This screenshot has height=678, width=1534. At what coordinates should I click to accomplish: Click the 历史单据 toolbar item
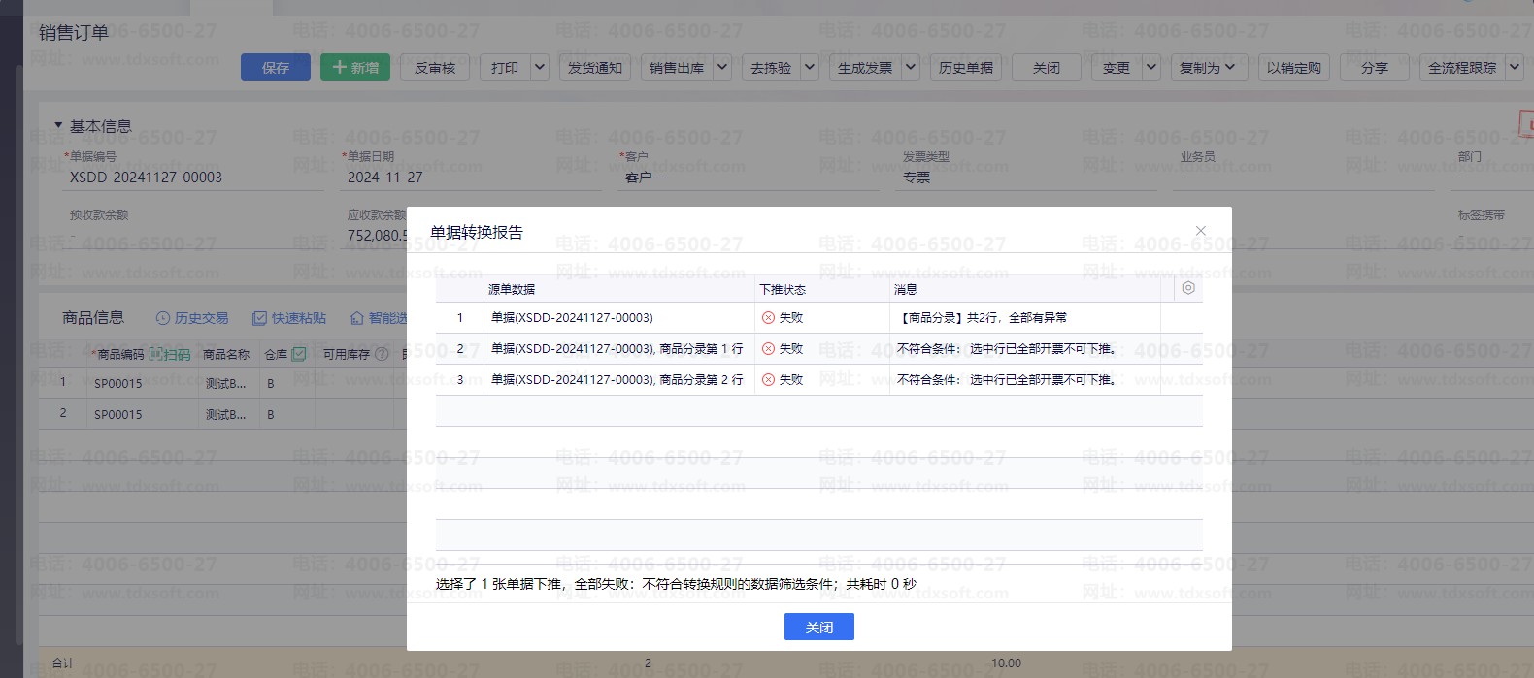point(966,67)
